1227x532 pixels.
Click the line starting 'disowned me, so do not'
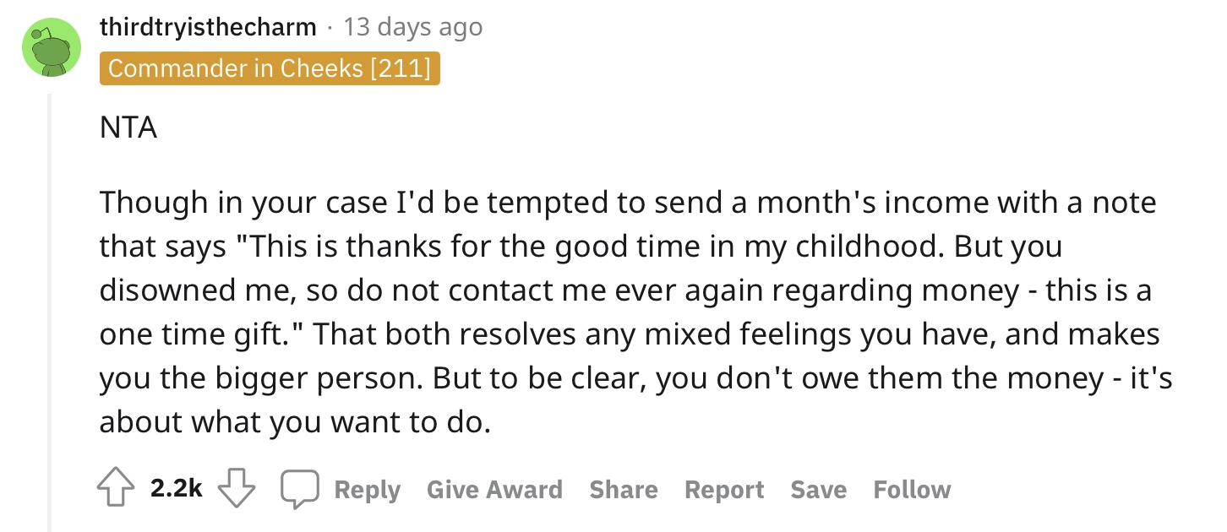[x=625, y=291]
